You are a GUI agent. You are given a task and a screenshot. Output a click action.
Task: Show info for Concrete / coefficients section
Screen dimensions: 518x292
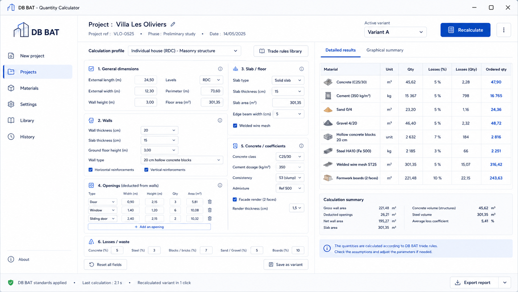coord(301,146)
